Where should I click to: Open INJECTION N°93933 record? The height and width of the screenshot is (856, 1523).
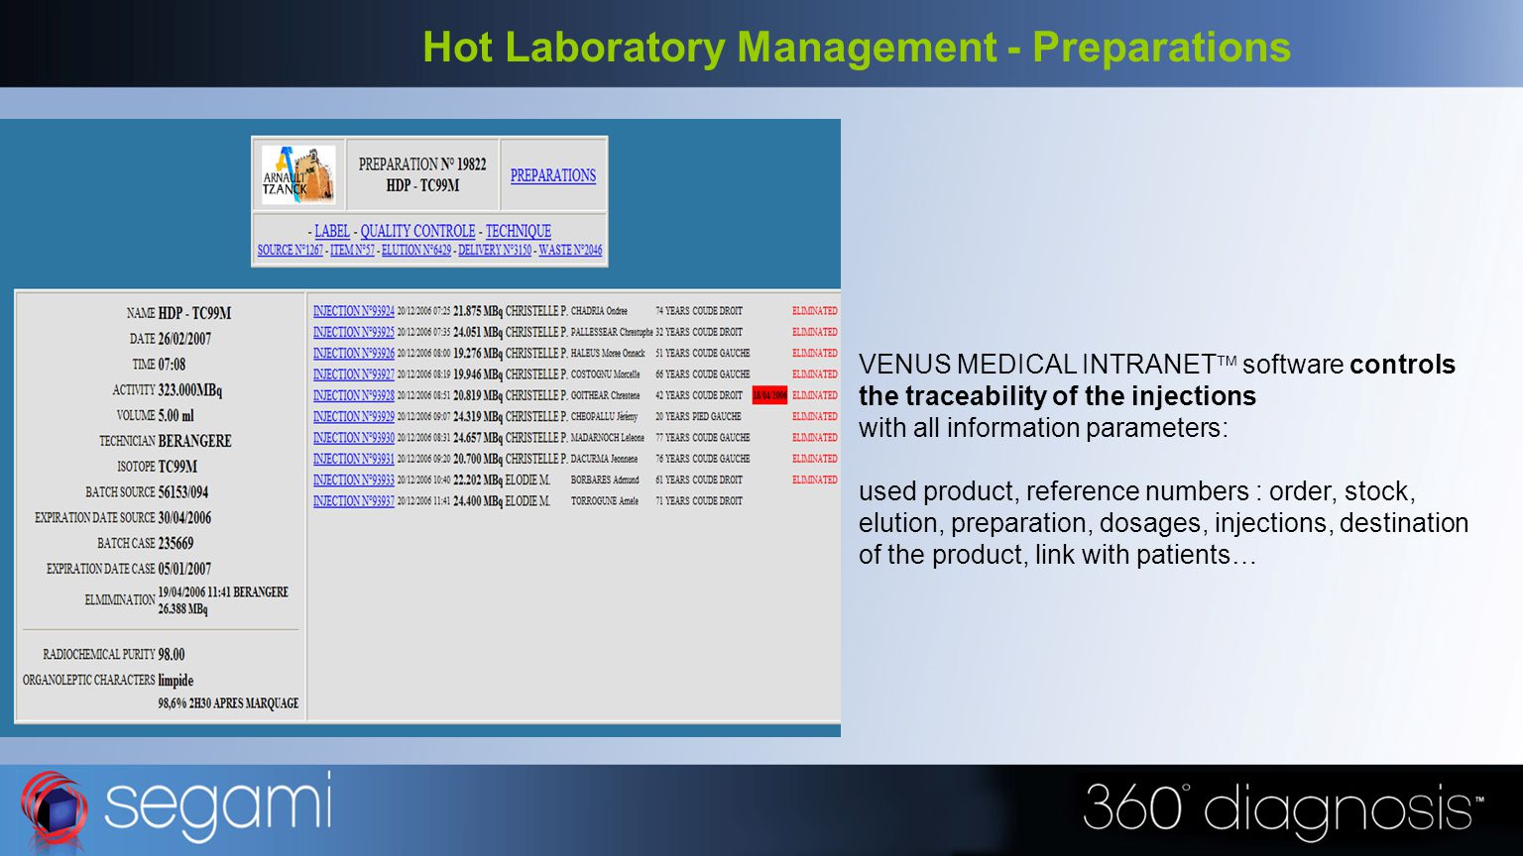[x=354, y=480]
